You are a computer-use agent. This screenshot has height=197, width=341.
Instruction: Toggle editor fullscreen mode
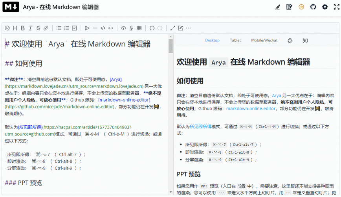coord(173,28)
